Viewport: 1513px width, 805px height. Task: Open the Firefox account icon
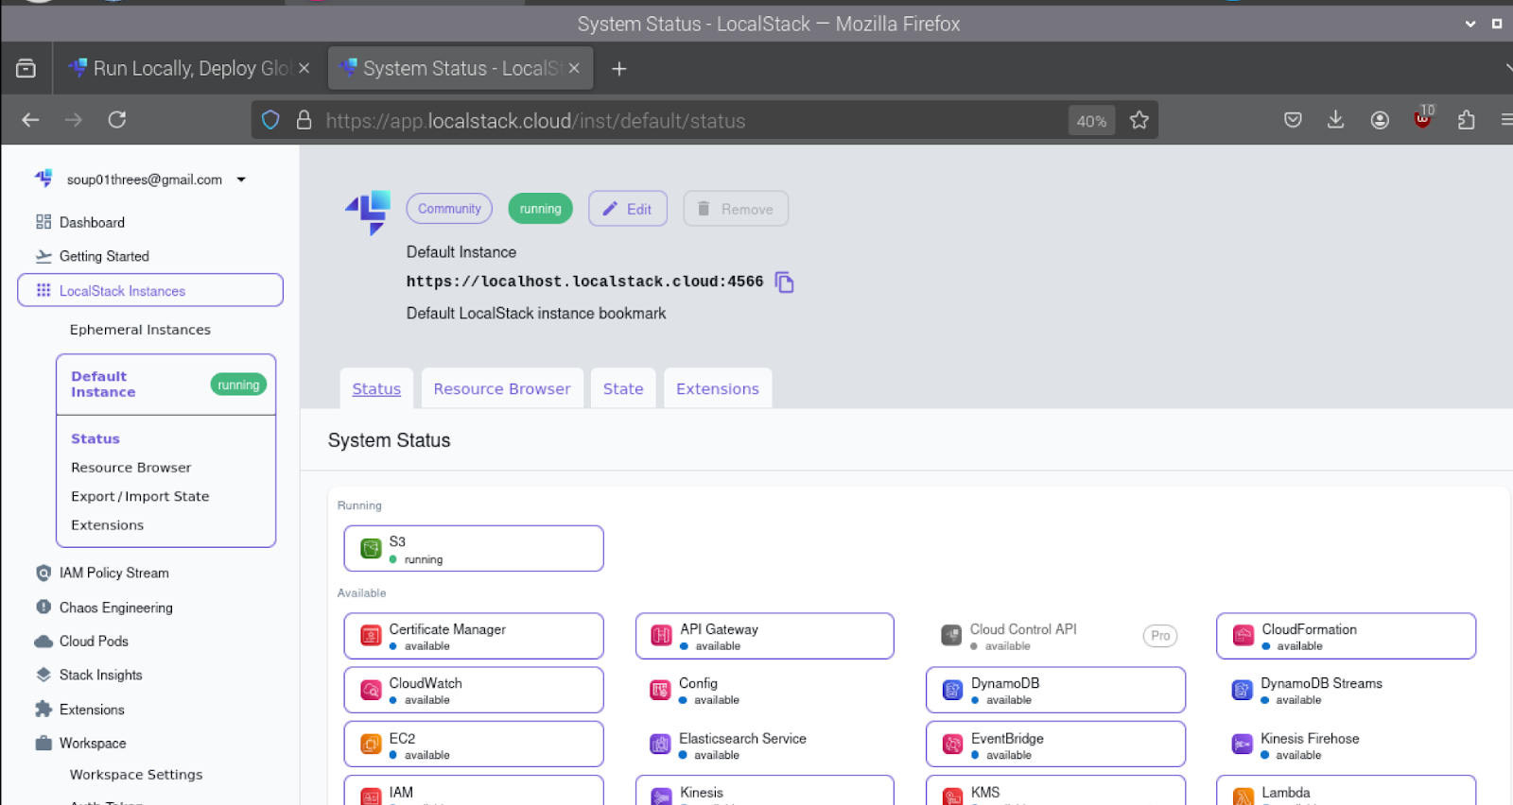[x=1380, y=120]
